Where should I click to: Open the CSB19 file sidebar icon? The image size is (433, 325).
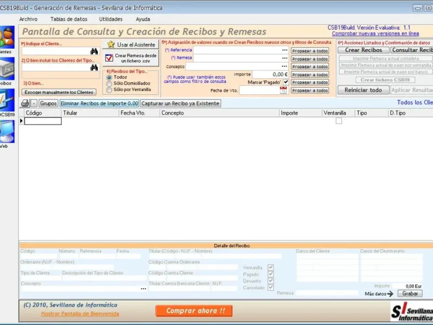click(7, 100)
